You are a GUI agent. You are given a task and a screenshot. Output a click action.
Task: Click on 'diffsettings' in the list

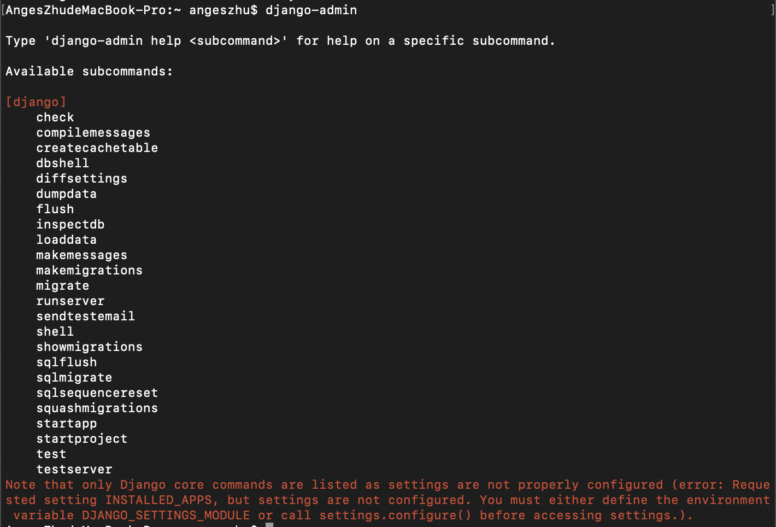81,179
